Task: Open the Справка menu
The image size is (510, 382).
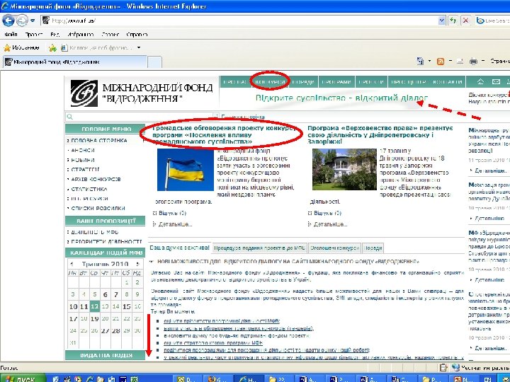Action: tap(137, 34)
